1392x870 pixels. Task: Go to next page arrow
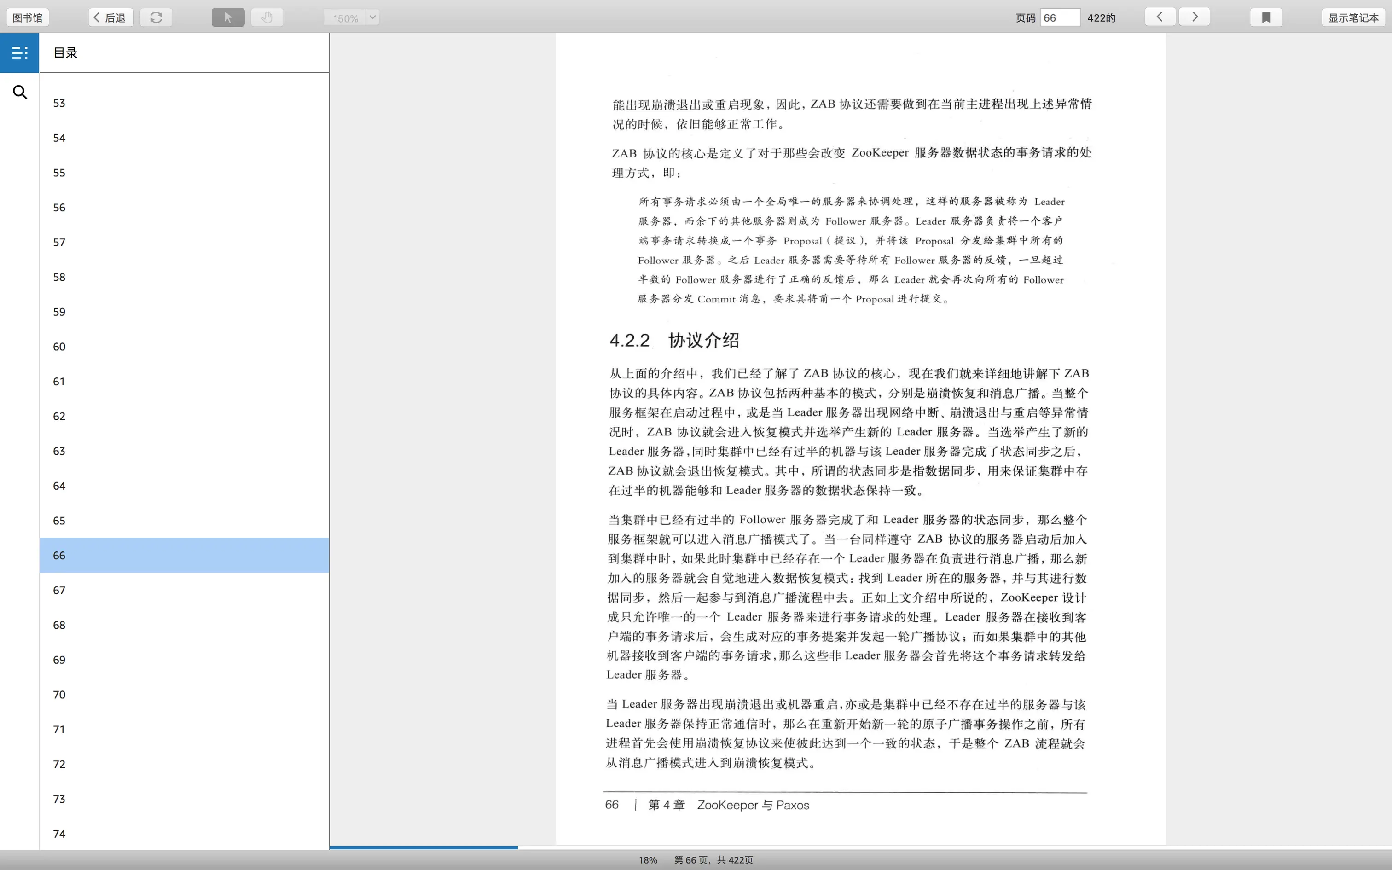[x=1194, y=17]
